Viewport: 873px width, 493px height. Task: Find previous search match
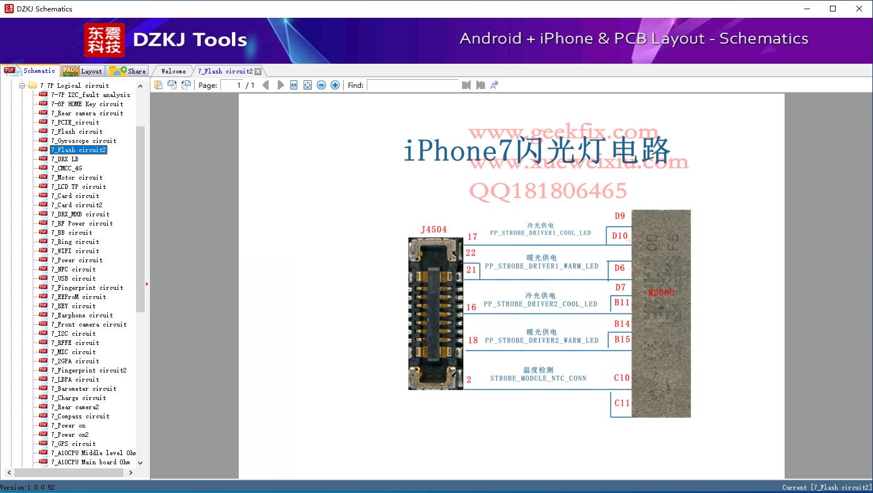click(466, 85)
